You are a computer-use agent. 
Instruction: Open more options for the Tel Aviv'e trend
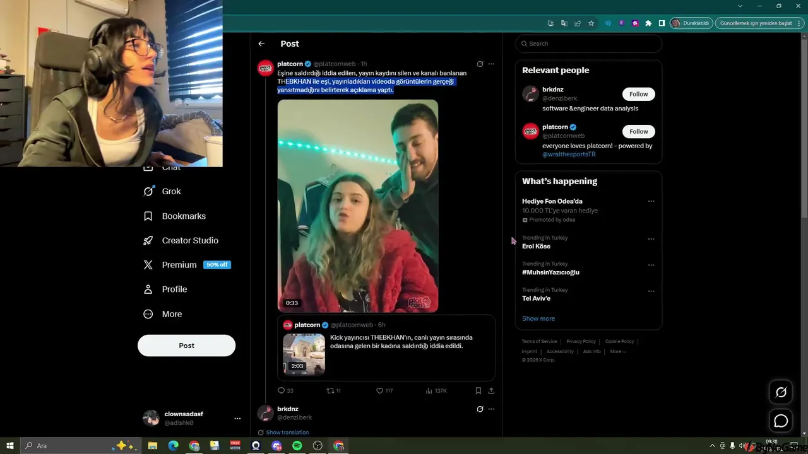651,291
